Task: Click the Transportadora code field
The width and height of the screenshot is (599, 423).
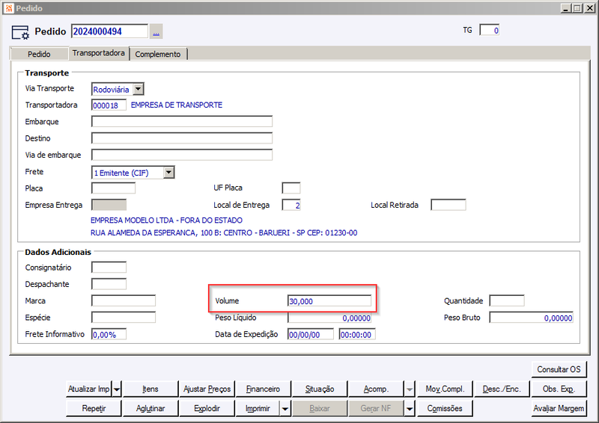Action: [x=109, y=105]
